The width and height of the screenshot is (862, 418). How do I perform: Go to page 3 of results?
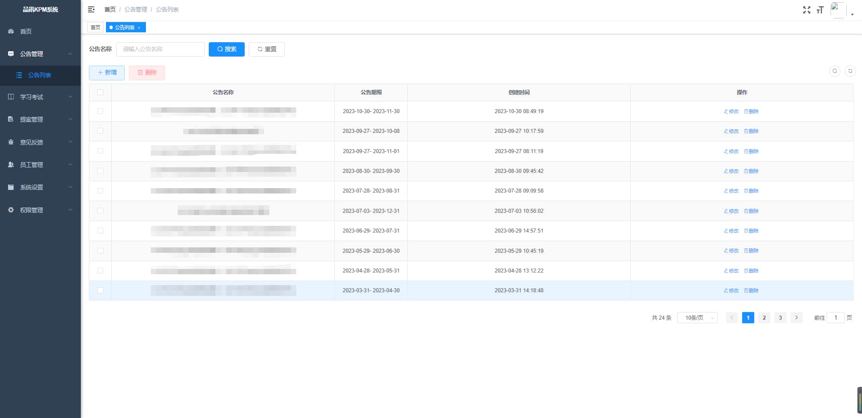click(780, 318)
